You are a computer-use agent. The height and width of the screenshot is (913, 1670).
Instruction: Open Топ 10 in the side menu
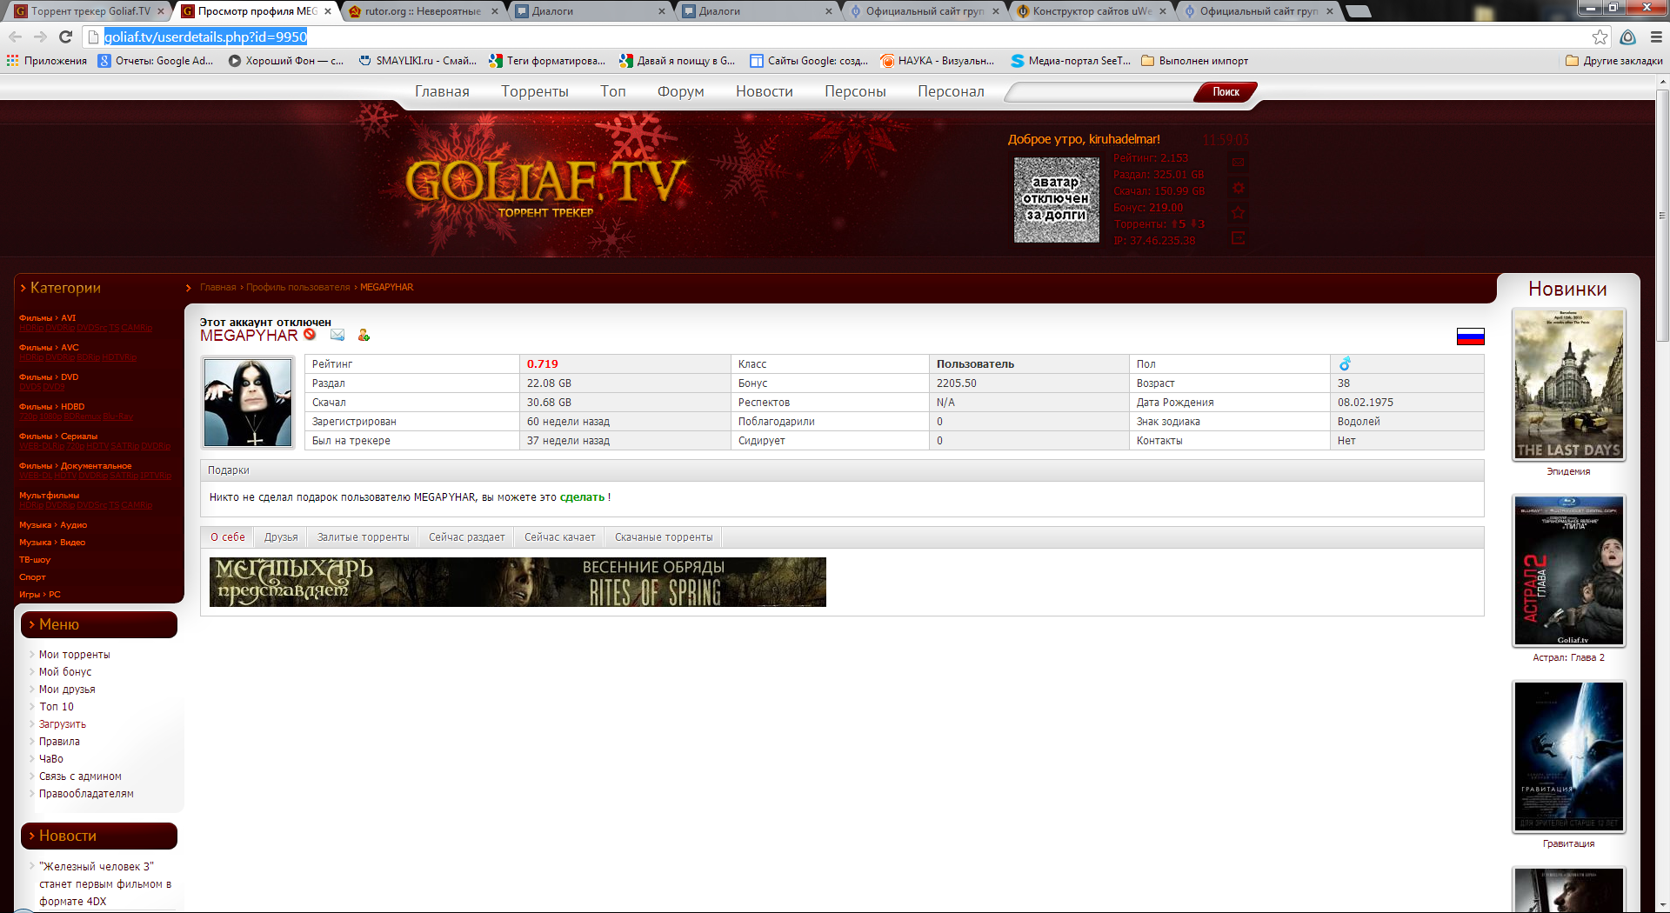(57, 707)
